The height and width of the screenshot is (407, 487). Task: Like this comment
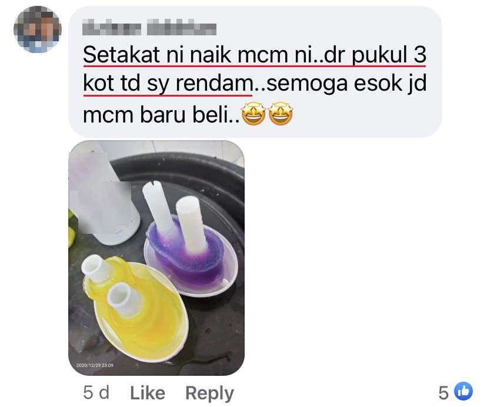(x=148, y=393)
